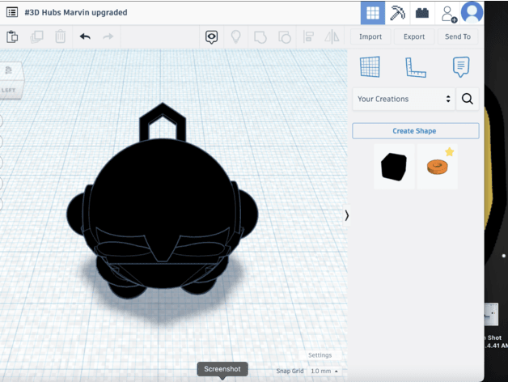This screenshot has height=382, width=508.
Task: Open Blocks mode with the pickaxe icon
Action: coord(397,13)
